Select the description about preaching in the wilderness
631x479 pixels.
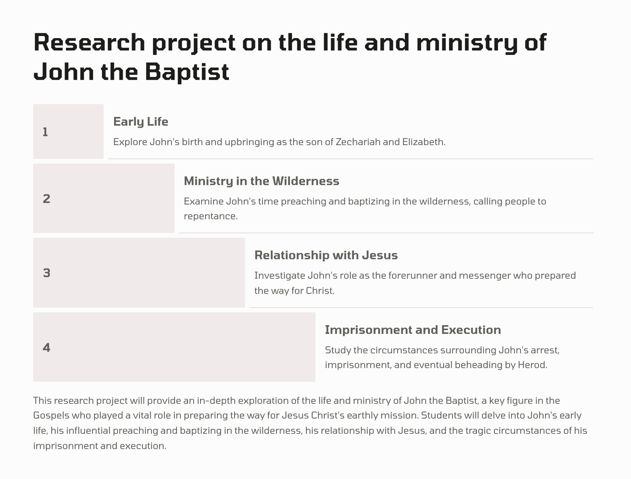pos(365,209)
